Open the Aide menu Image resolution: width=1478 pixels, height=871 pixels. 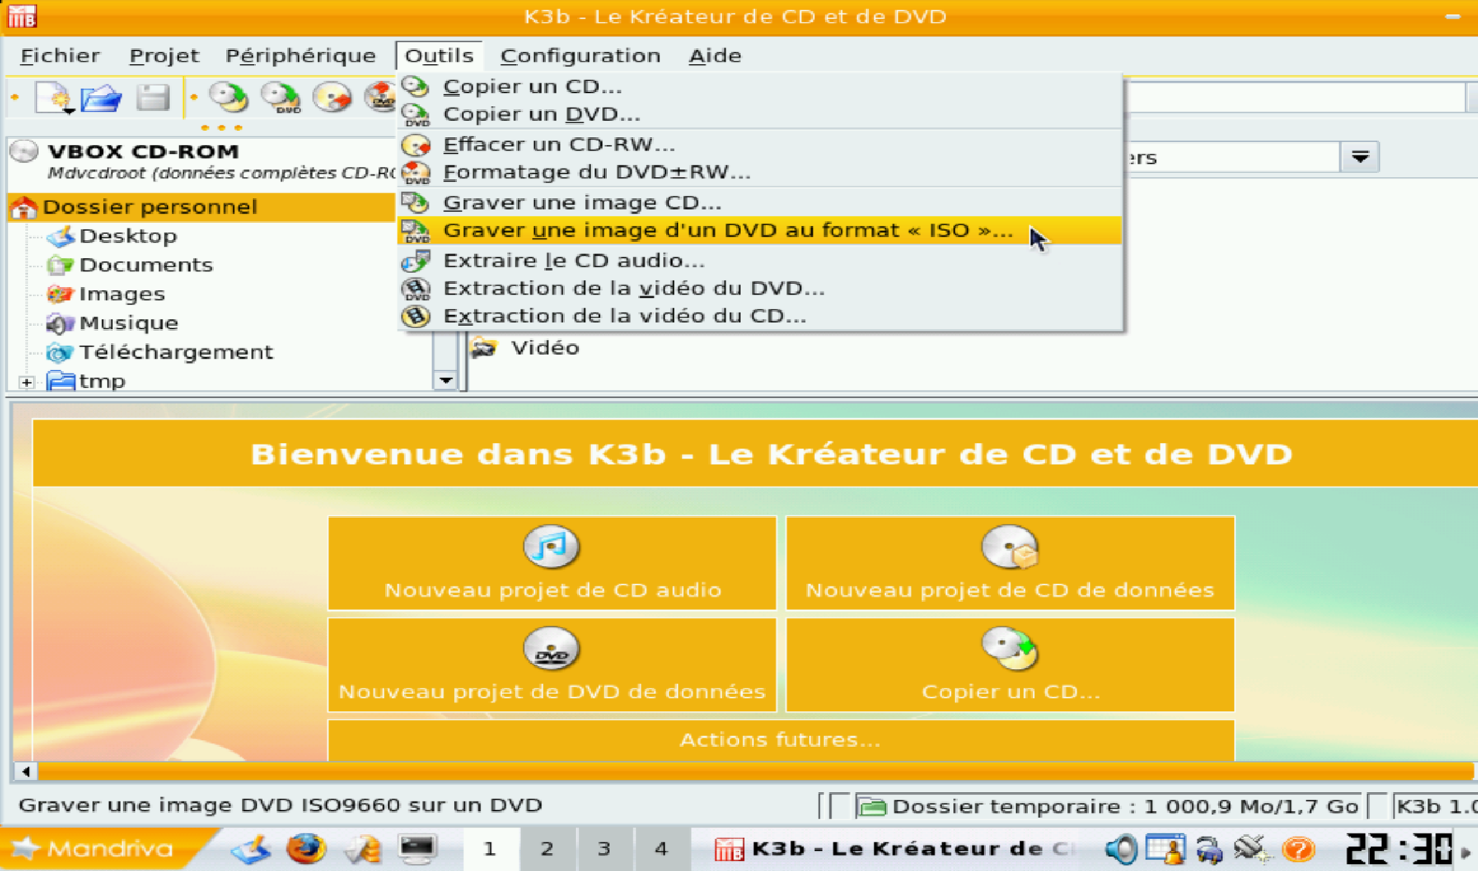[x=714, y=55]
